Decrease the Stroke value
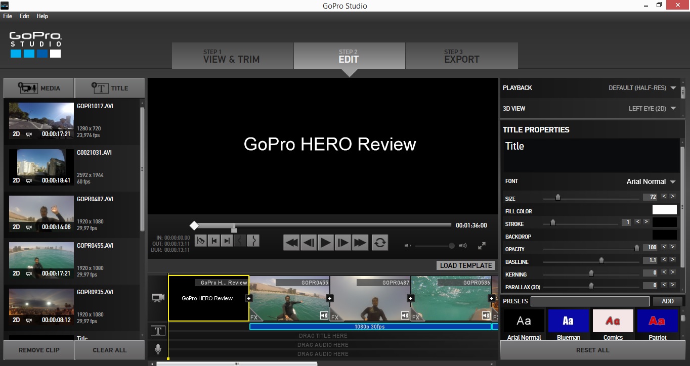The height and width of the screenshot is (366, 690). pyautogui.click(x=638, y=221)
